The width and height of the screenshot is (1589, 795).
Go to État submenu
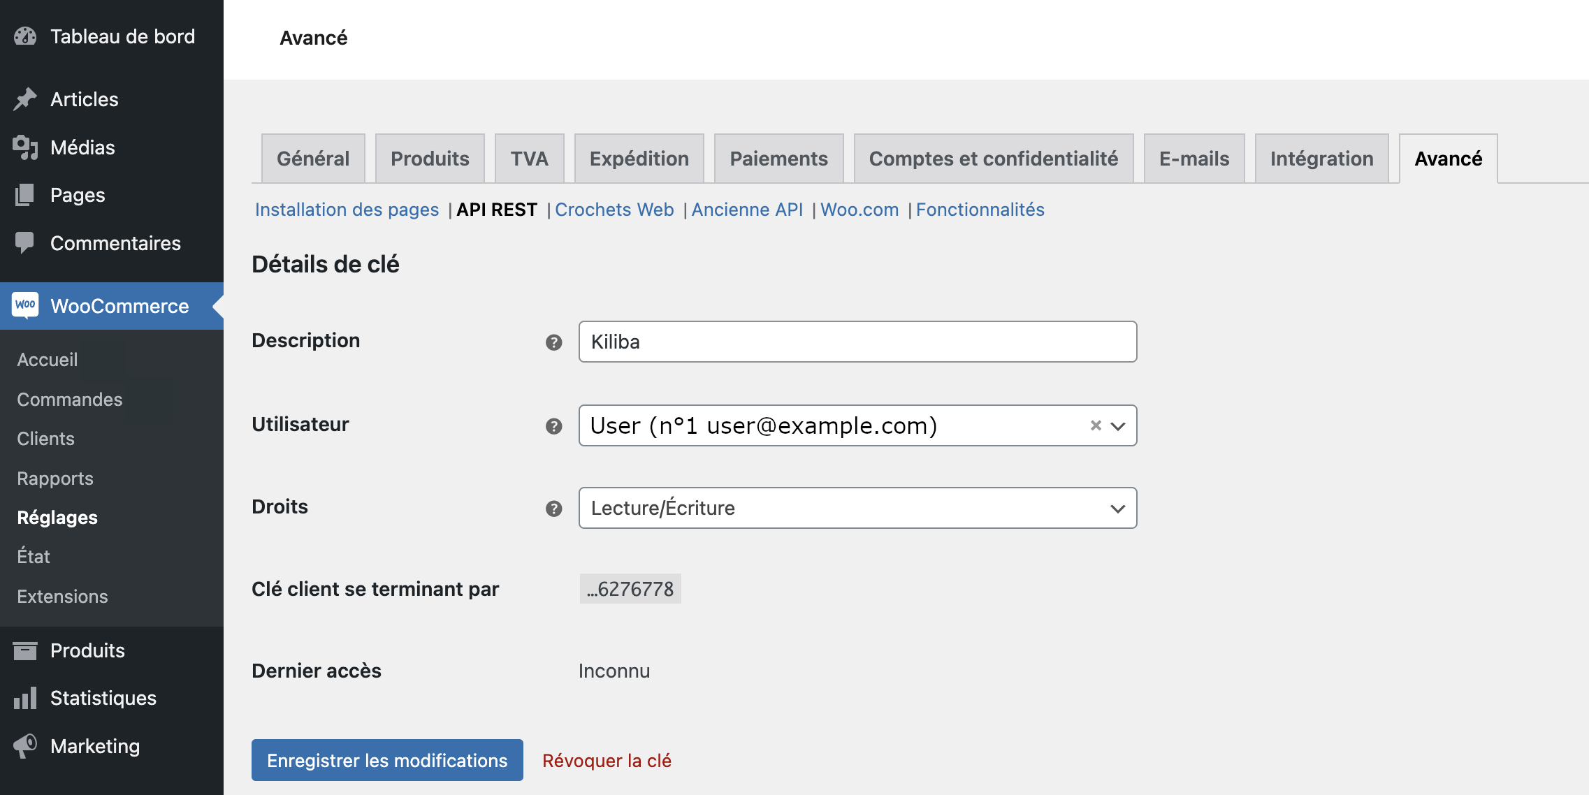[x=34, y=557]
